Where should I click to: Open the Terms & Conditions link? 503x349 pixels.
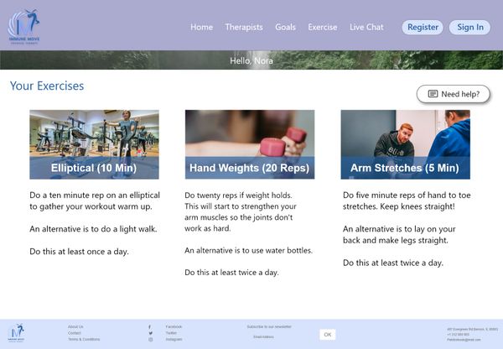point(84,340)
